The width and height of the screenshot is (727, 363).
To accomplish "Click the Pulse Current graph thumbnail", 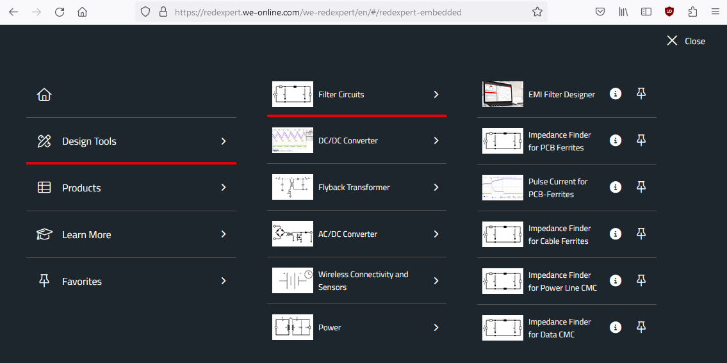I will (503, 188).
